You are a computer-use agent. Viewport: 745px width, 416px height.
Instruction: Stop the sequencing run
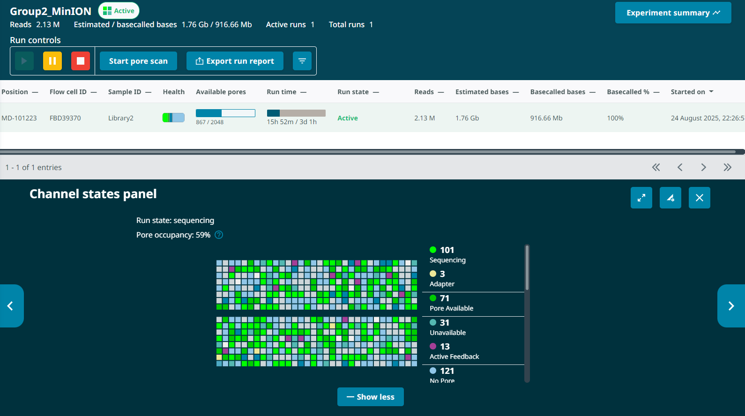(x=81, y=61)
